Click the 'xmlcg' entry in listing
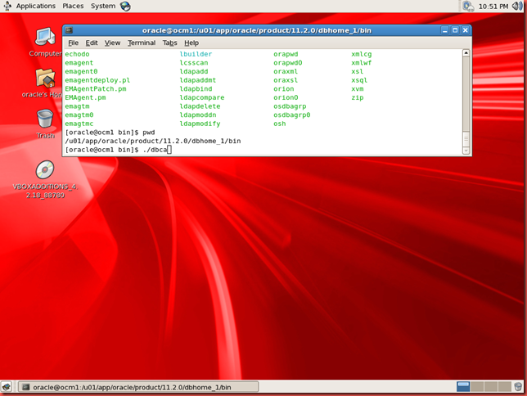This screenshot has width=527, height=396. coord(362,54)
